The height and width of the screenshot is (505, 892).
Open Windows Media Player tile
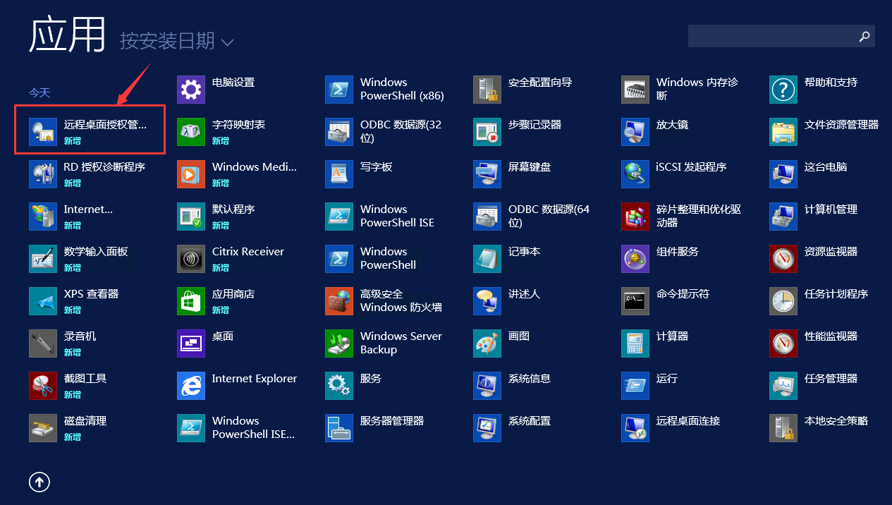click(238, 174)
